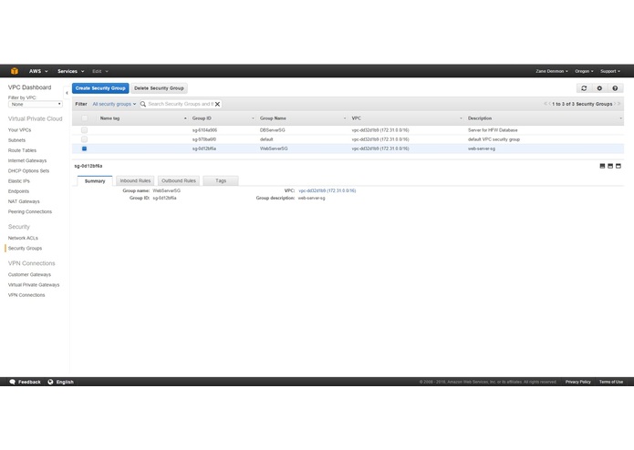Open Network ACLs in sidebar

tap(23, 238)
